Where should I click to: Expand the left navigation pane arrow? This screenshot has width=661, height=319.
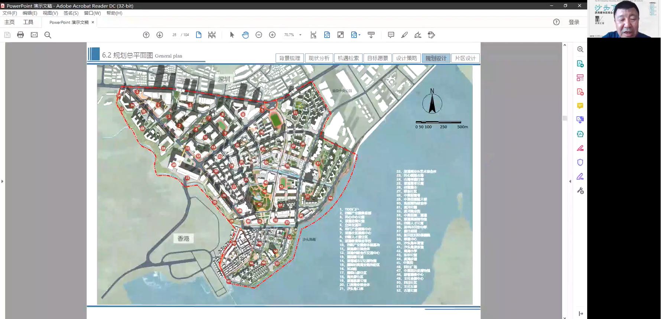click(x=2, y=181)
